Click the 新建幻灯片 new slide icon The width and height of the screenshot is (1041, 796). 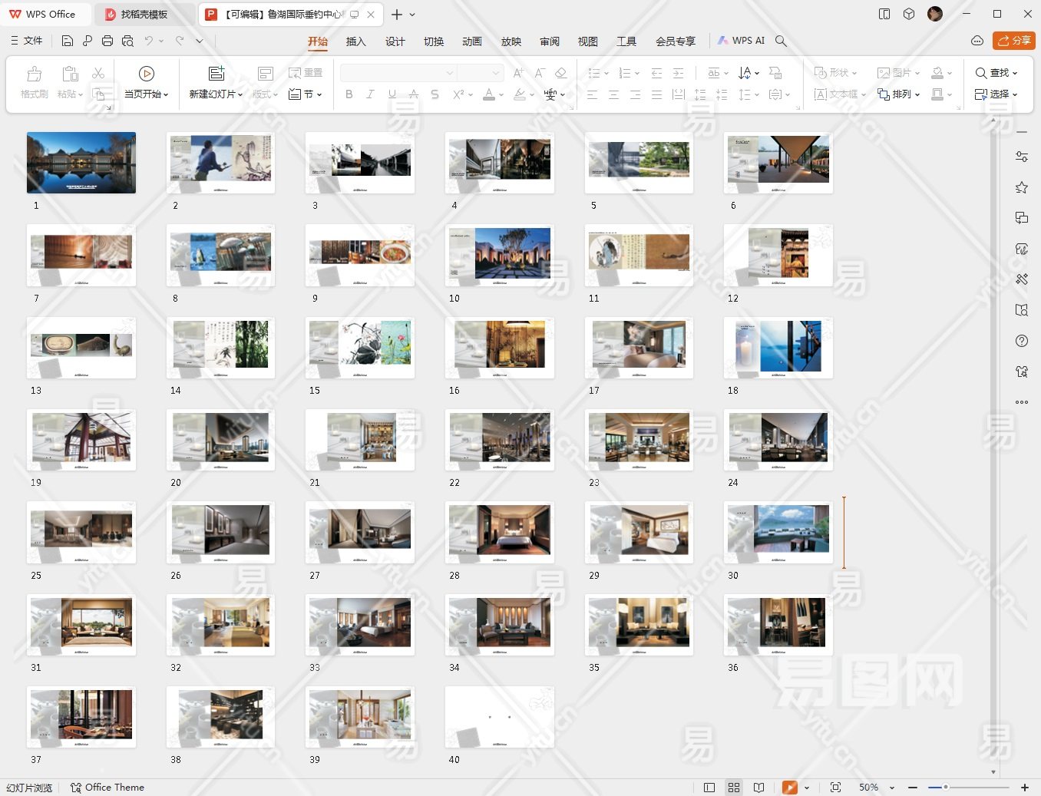216,74
